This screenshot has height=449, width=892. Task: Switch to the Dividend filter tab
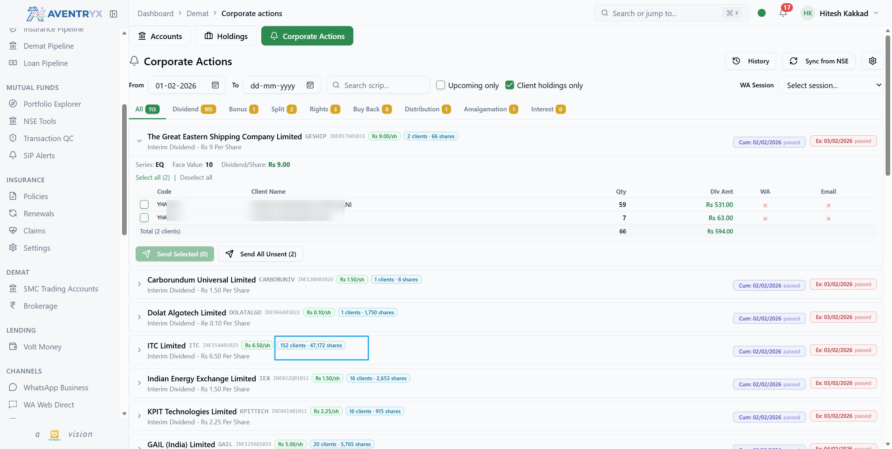point(194,109)
